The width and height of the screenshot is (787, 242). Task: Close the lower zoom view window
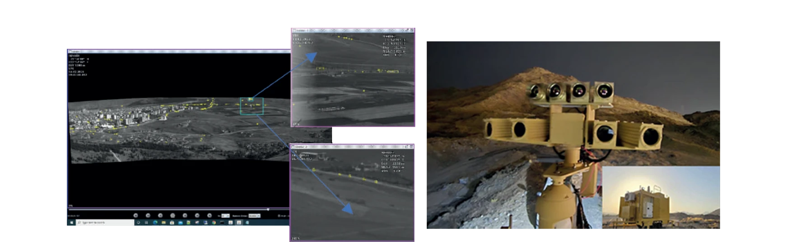(411, 146)
